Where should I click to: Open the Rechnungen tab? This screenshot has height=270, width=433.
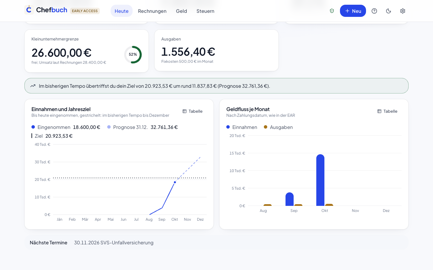152,11
